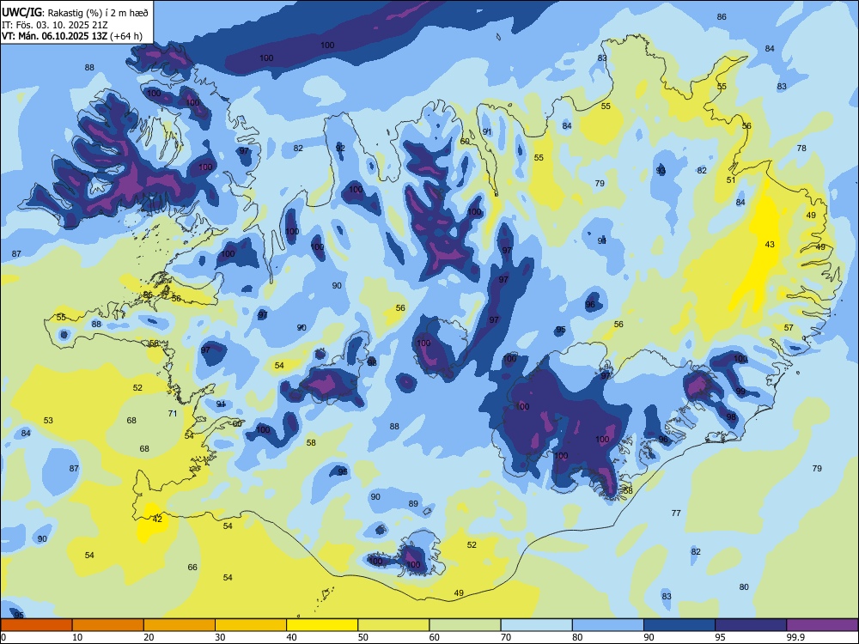Click the '50' legend tick label
The height and width of the screenshot is (644, 859).
[363, 637]
